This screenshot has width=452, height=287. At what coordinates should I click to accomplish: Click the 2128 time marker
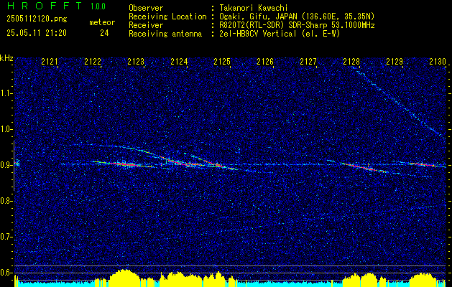pos(351,62)
